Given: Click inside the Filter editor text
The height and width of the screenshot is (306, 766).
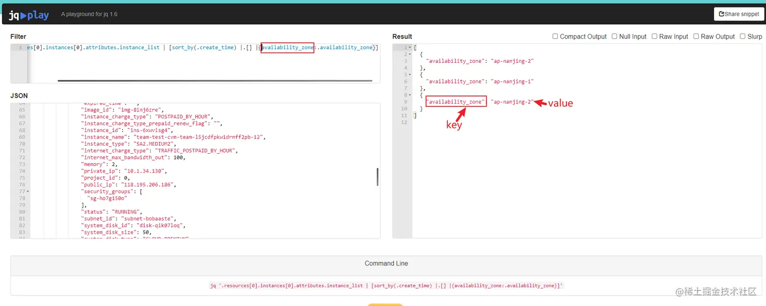Looking at the screenshot, I should [203, 48].
